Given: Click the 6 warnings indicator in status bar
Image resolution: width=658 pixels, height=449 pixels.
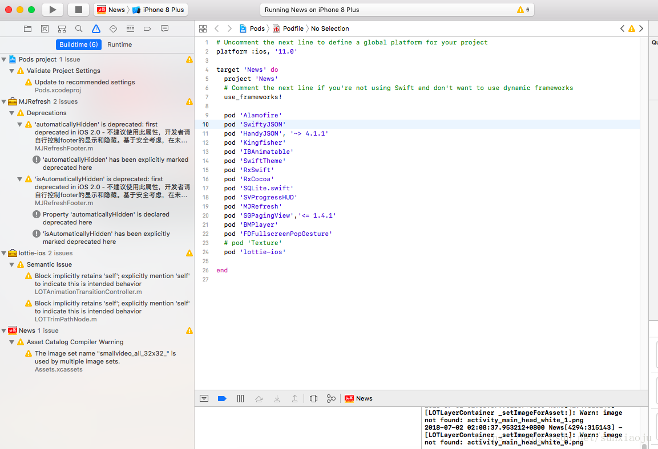Looking at the screenshot, I should coord(523,10).
